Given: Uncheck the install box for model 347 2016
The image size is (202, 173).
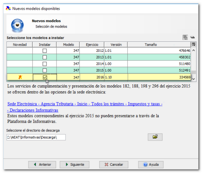Looking at the screenshot, I should coord(44,77).
